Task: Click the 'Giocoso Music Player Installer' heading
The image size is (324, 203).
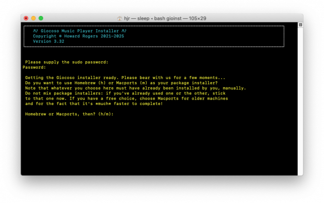Action: pyautogui.click(x=79, y=30)
